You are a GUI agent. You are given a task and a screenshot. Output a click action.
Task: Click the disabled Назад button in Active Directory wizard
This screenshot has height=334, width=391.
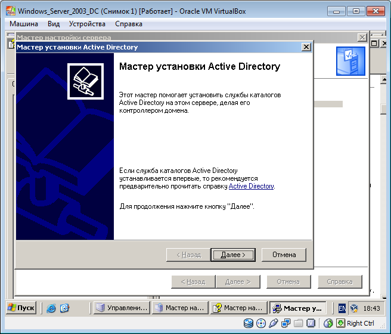(188, 255)
